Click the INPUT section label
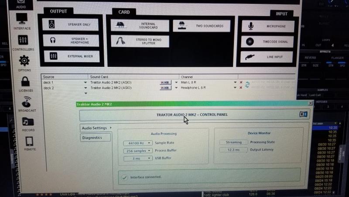Viewport: 349px width, 197px height. point(281,14)
